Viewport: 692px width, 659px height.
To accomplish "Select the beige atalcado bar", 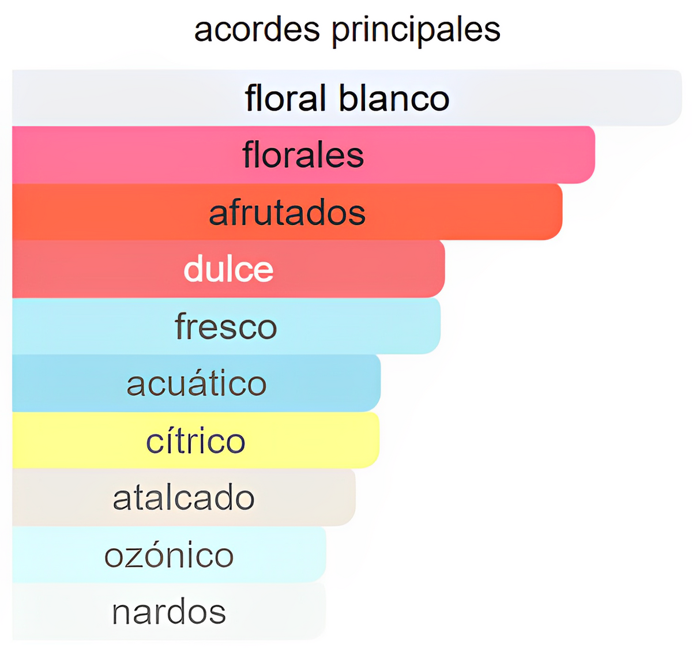I will tap(183, 497).
